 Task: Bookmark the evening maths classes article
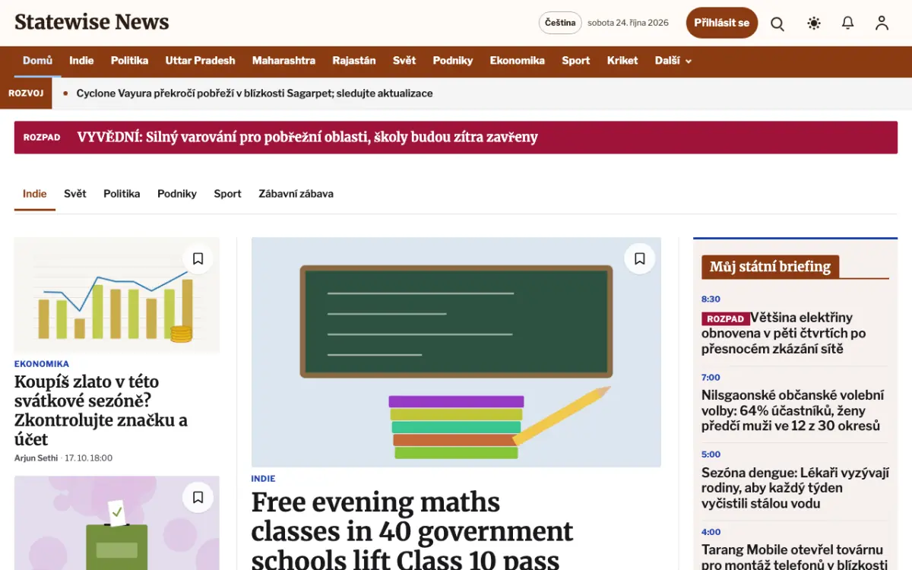click(x=640, y=259)
